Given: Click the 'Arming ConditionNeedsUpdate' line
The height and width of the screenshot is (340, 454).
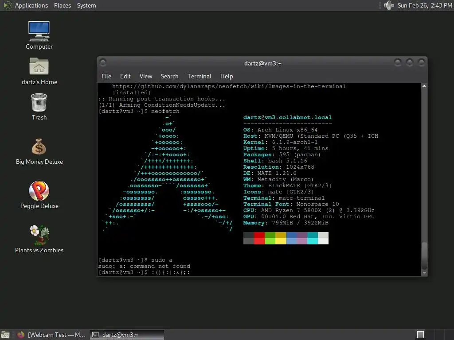Looking at the screenshot, I should [x=162, y=105].
